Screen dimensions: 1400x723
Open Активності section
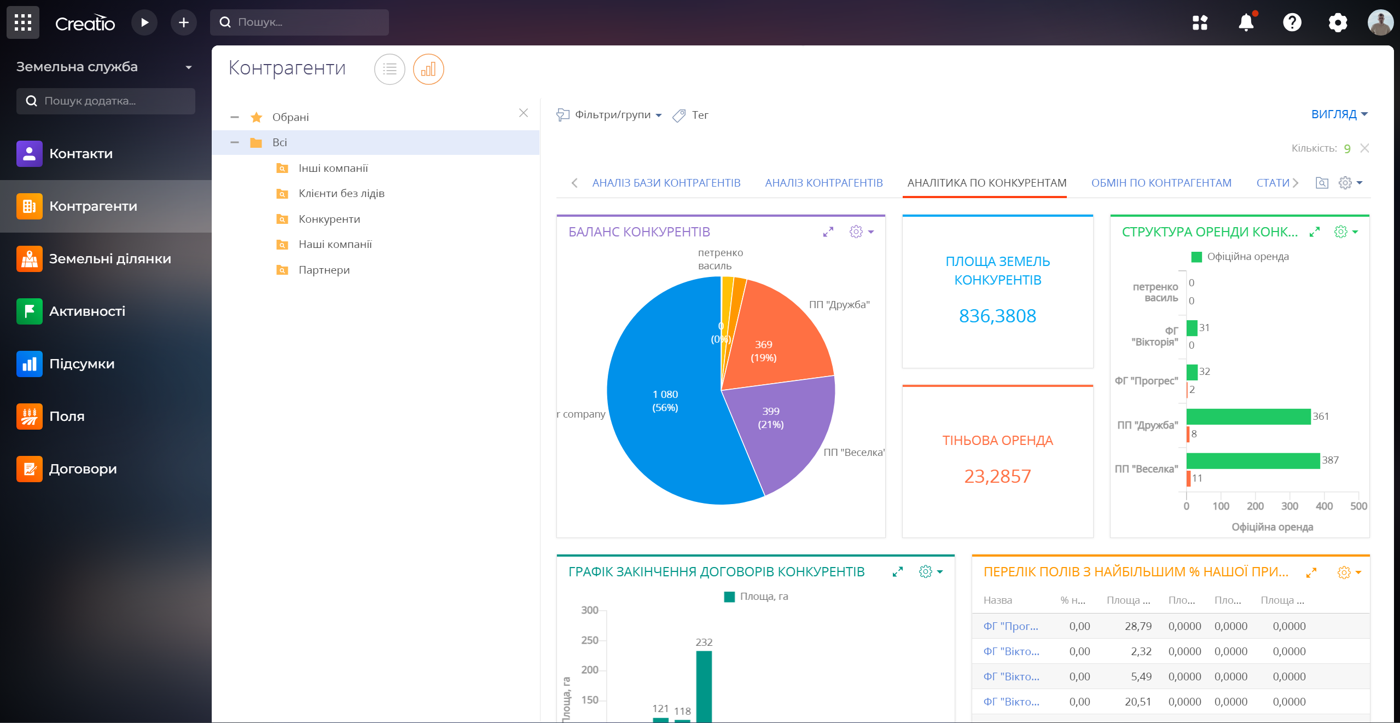pos(106,311)
